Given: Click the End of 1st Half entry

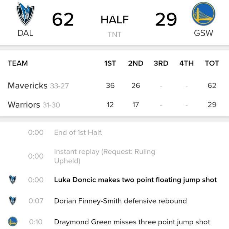Looking at the screenshot, I should tap(78, 132).
